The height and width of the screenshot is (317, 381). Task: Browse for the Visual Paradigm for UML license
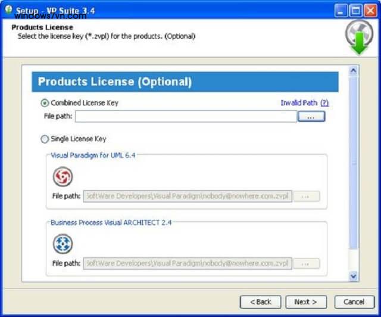click(x=307, y=196)
